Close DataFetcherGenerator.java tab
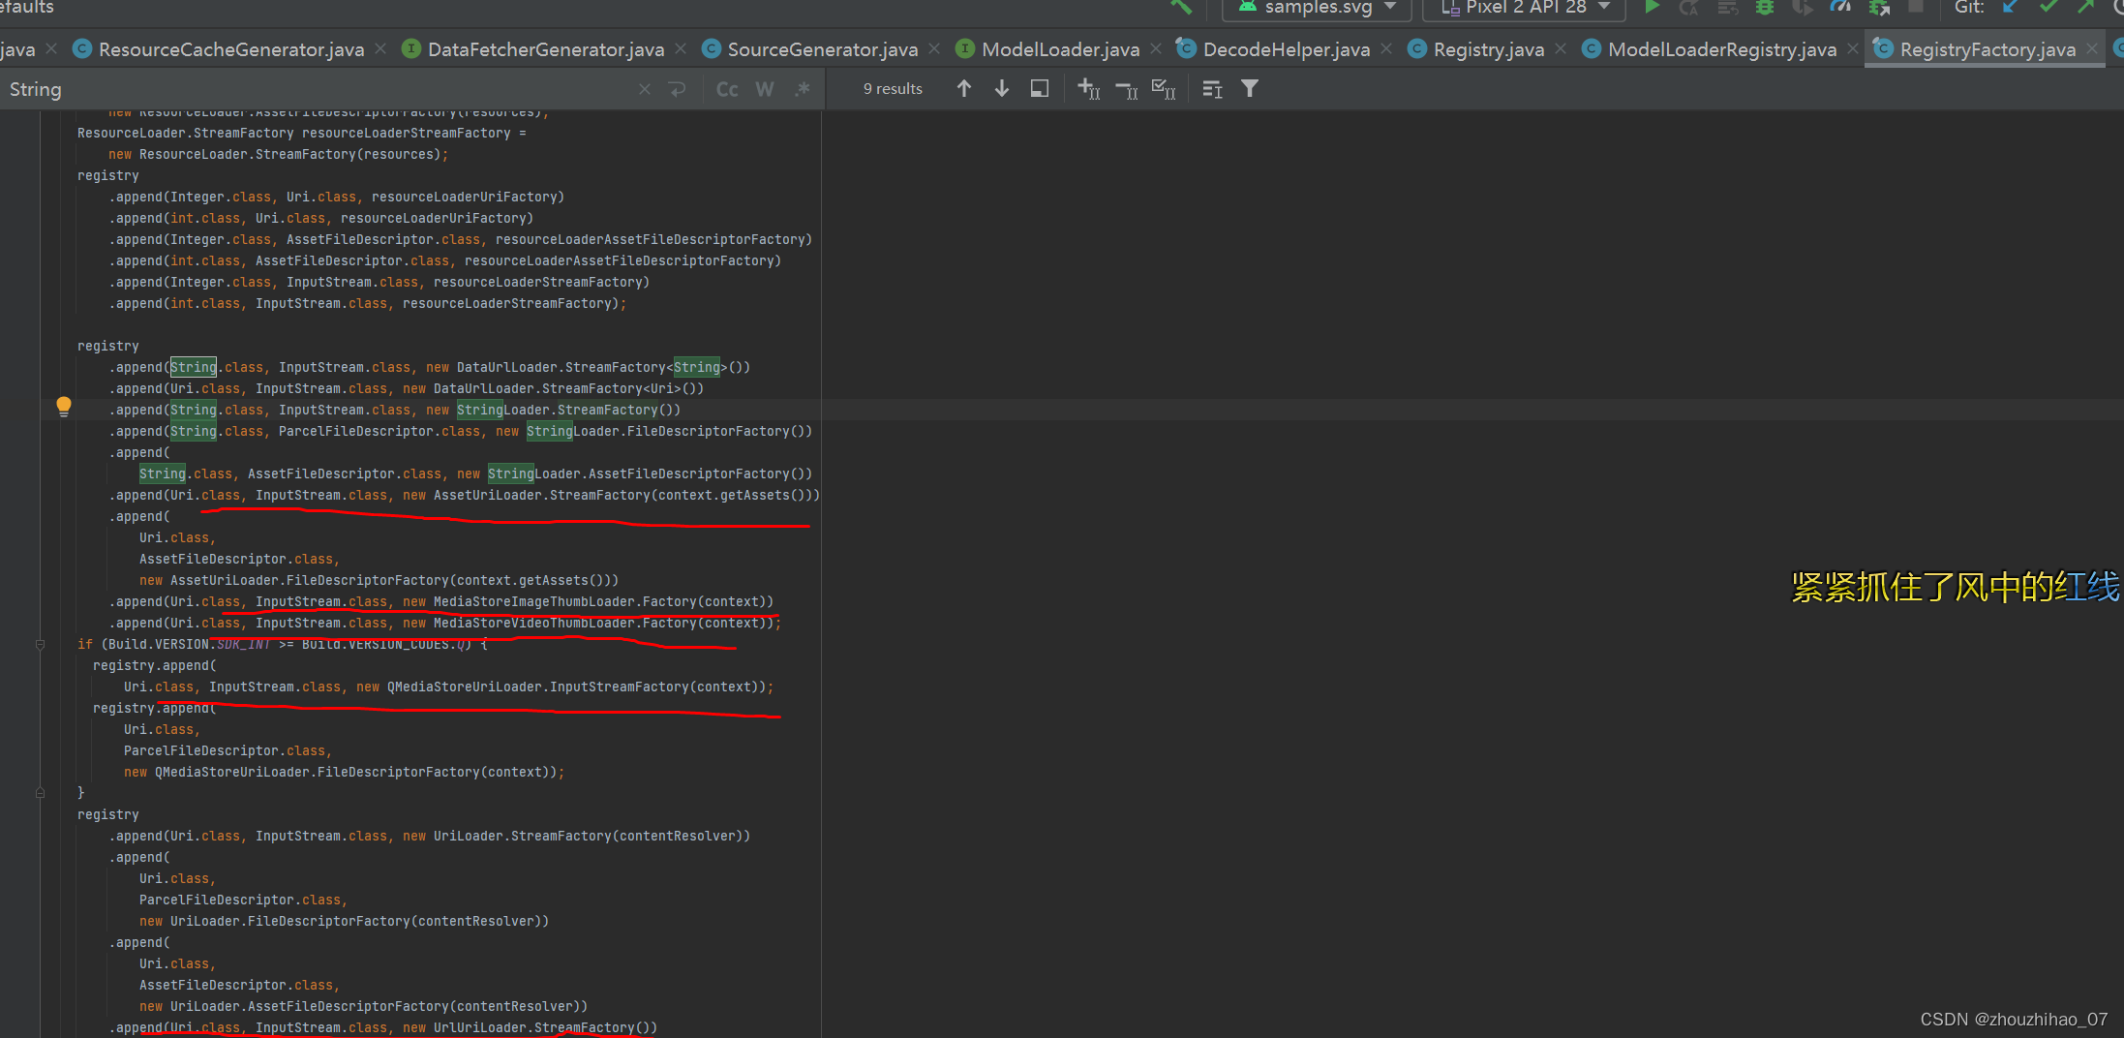 point(681,48)
